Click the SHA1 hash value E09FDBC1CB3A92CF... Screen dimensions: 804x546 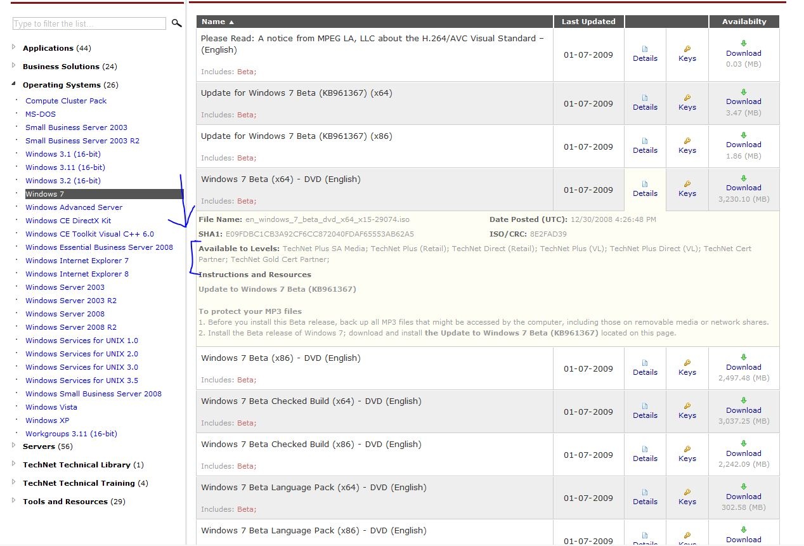[x=320, y=234]
